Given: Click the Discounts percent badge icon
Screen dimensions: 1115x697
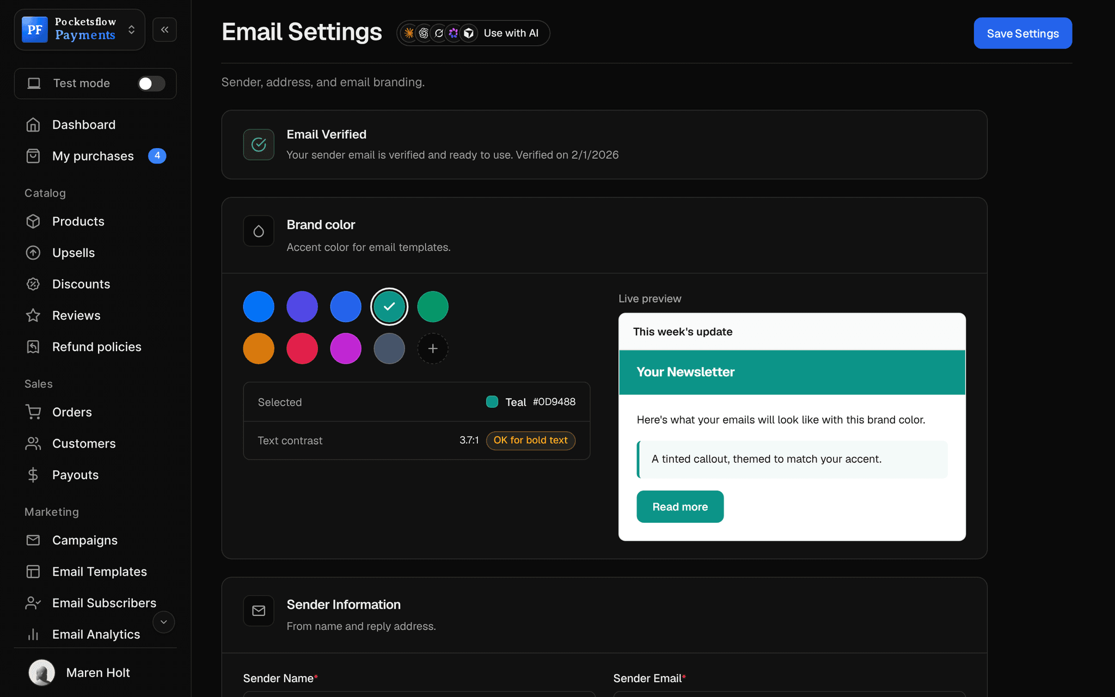Looking at the screenshot, I should tap(33, 284).
